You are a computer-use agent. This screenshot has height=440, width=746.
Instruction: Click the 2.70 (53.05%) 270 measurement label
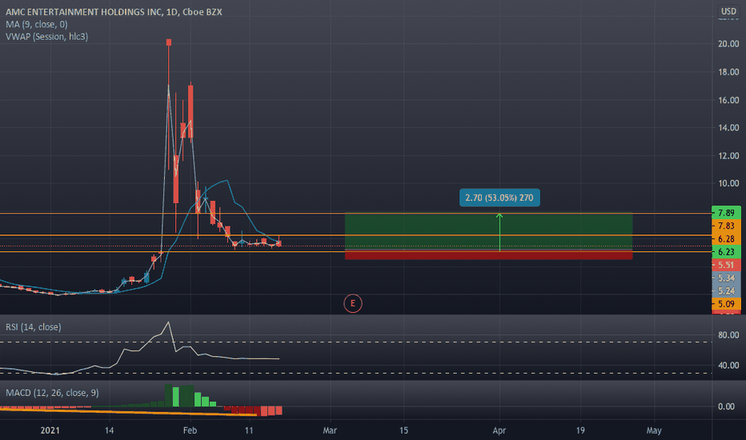point(499,198)
